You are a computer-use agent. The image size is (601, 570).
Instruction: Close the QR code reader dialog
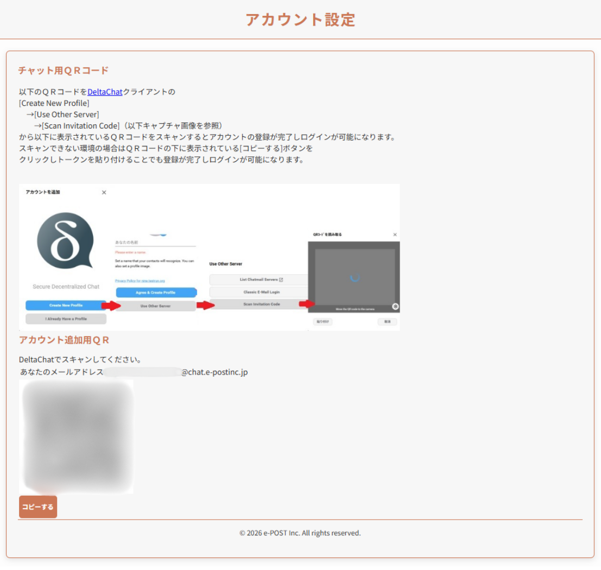[395, 235]
